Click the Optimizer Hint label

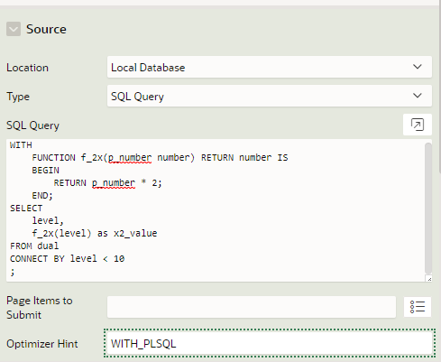click(42, 344)
